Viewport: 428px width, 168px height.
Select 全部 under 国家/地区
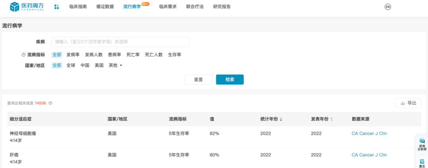(x=57, y=65)
